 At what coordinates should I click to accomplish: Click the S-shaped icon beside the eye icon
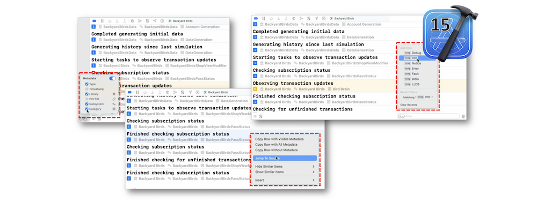pos(260,117)
